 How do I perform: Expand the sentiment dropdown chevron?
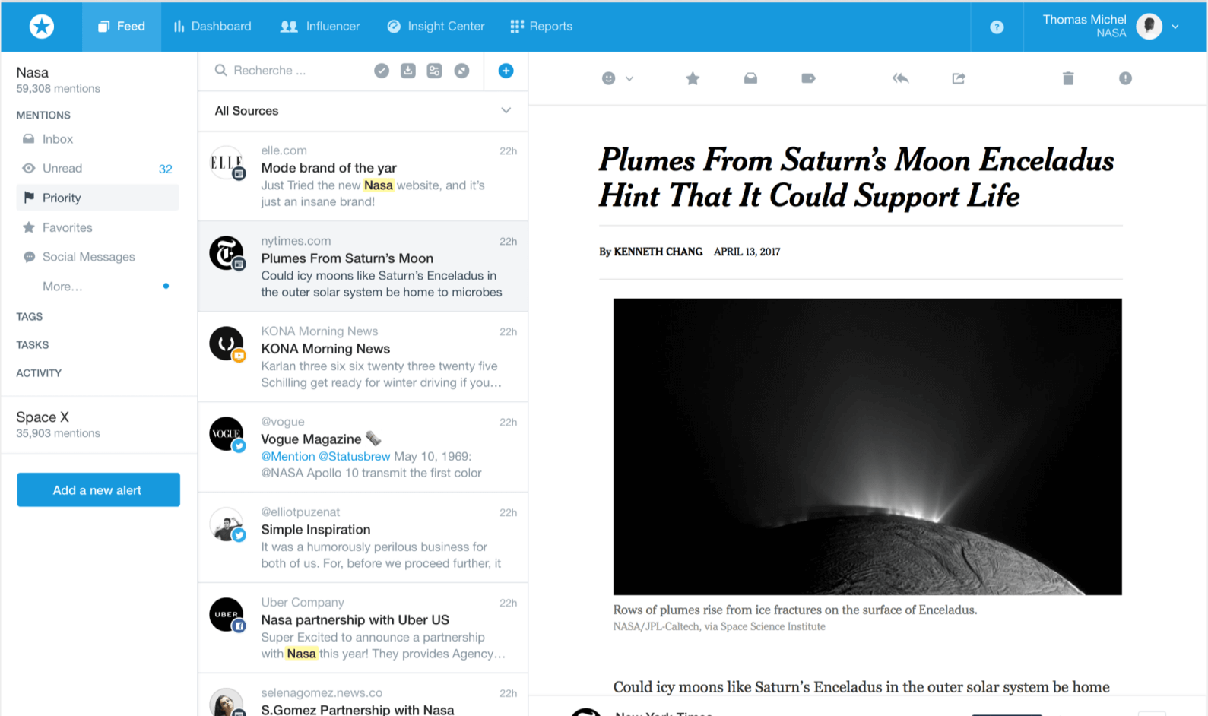[629, 78]
